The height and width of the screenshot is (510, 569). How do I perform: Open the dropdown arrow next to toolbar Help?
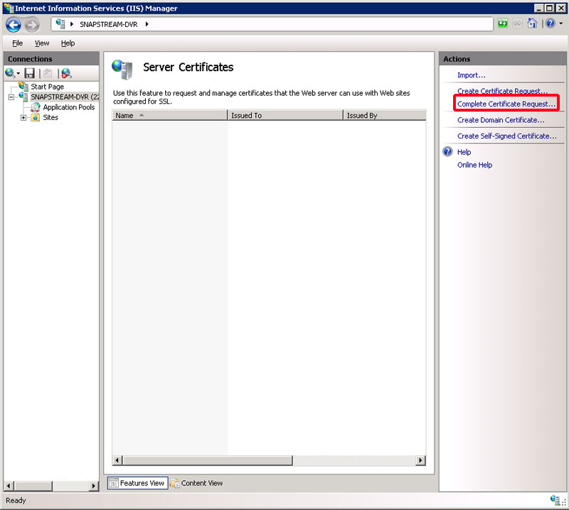[561, 23]
